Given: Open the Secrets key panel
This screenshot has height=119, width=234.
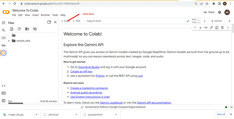Looking at the screenshot, I should [3, 45].
